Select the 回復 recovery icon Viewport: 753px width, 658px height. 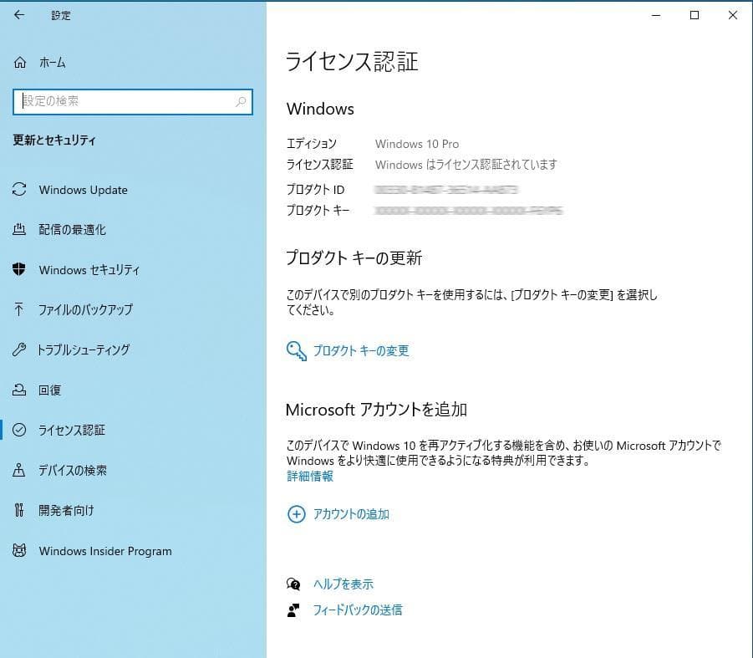point(19,390)
